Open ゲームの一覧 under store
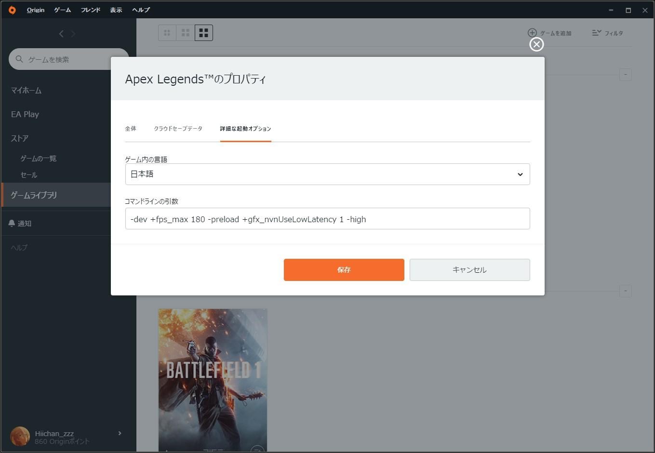 click(39, 158)
